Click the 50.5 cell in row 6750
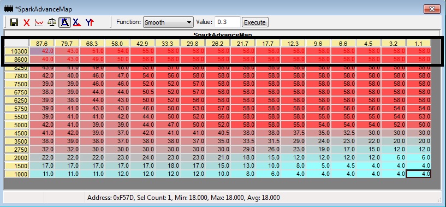The width and height of the screenshot is (446, 207). click(x=142, y=92)
